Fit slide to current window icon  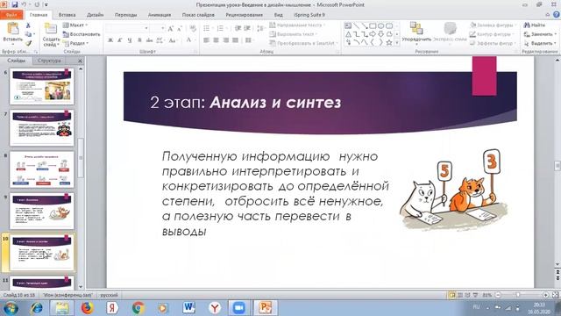pos(555,295)
